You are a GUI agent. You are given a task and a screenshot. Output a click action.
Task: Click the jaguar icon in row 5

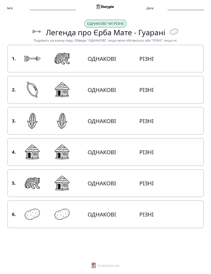pos(32,183)
